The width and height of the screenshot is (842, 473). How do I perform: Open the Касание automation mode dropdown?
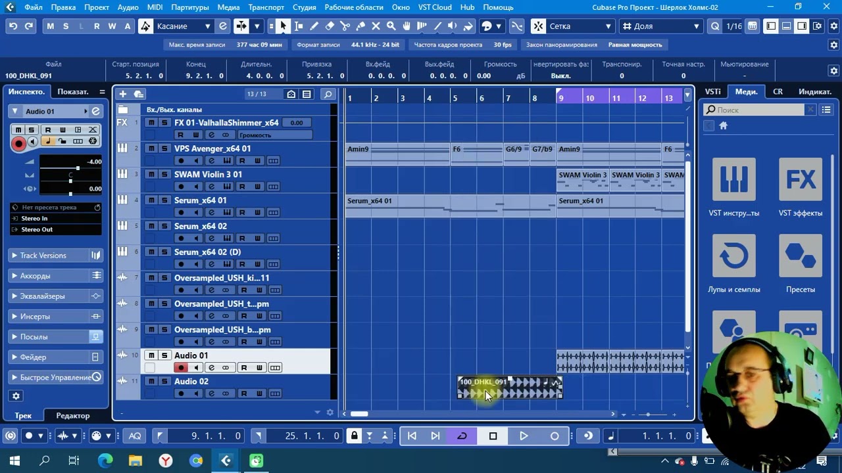point(184,26)
